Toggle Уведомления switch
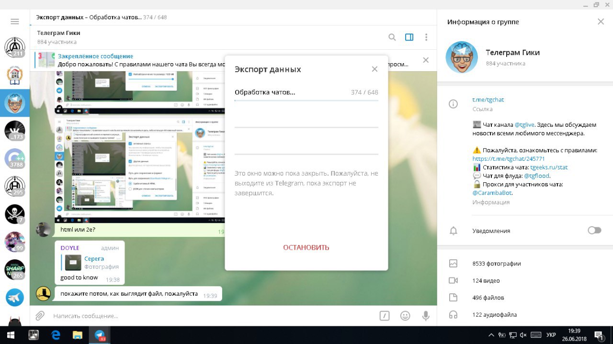Image resolution: width=613 pixels, height=344 pixels. pyautogui.click(x=594, y=231)
